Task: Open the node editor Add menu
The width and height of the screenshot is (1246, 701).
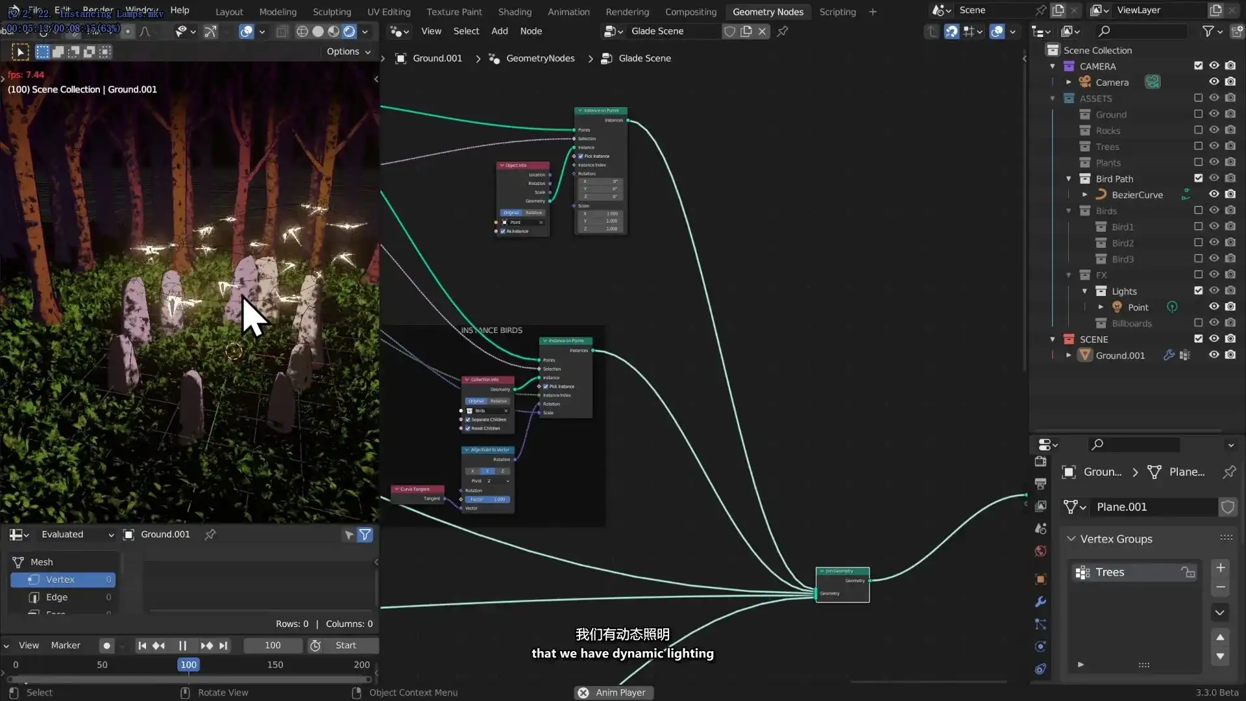Action: [x=499, y=31]
